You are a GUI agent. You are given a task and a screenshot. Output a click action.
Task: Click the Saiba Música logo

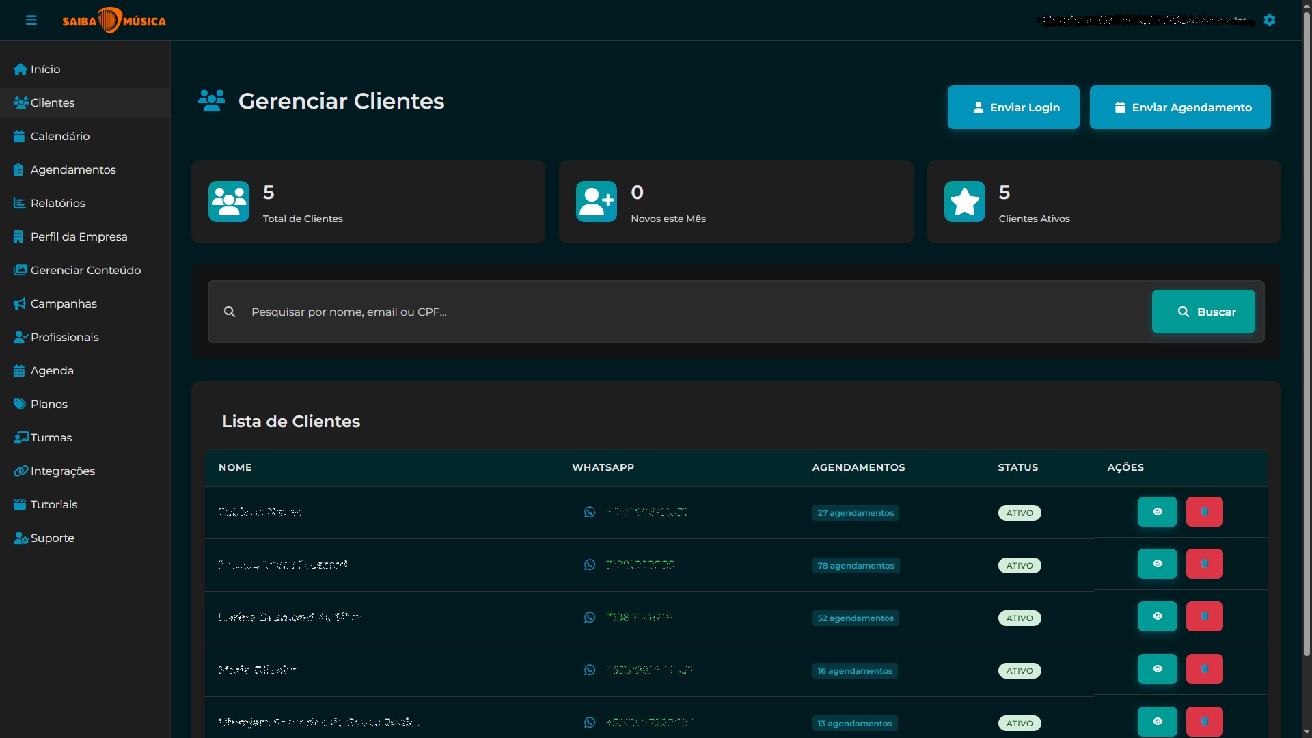click(114, 20)
